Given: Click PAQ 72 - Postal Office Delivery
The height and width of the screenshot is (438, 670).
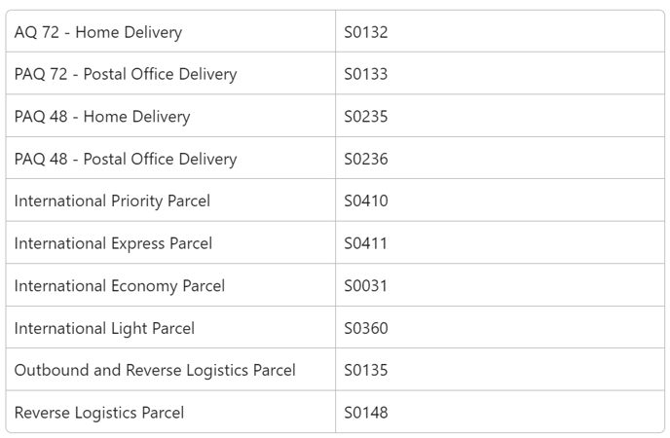Looking at the screenshot, I should click(x=126, y=74).
